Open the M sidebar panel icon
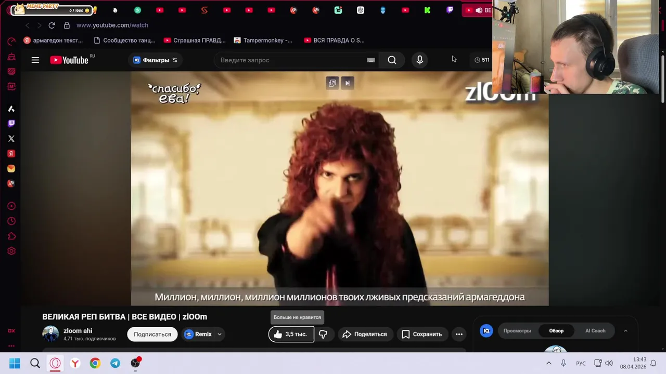The width and height of the screenshot is (666, 374). point(11,87)
